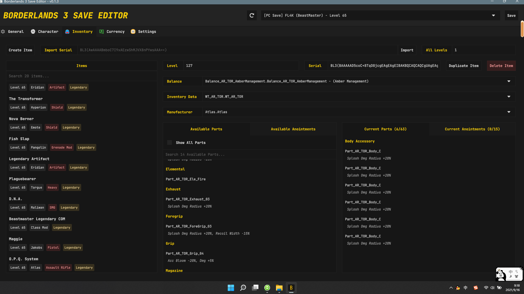Click Create Item button
Image resolution: width=524 pixels, height=294 pixels.
(x=21, y=50)
